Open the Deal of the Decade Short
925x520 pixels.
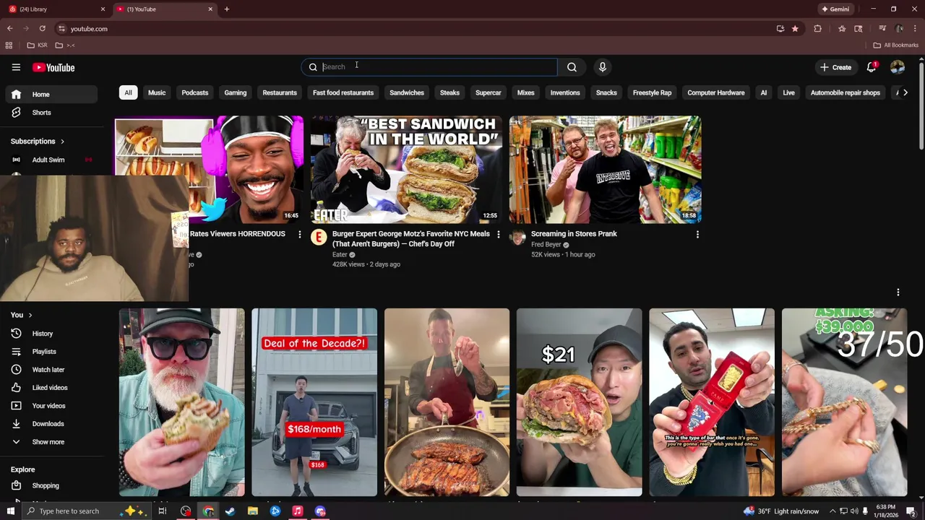coord(314,402)
